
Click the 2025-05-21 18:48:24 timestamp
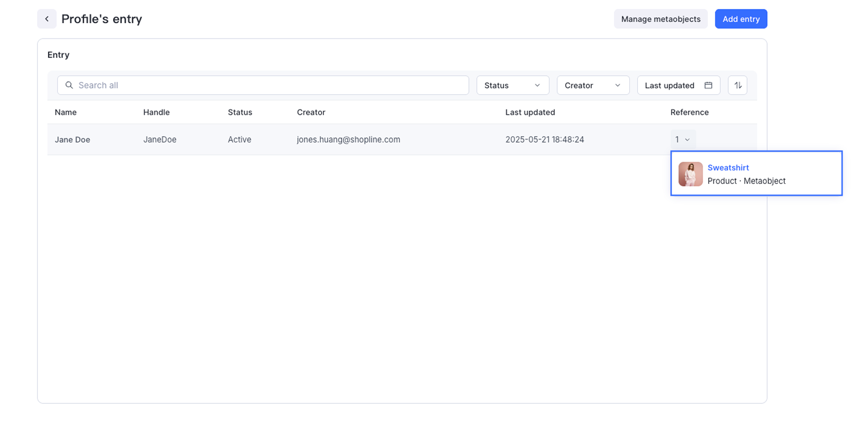pyautogui.click(x=545, y=140)
